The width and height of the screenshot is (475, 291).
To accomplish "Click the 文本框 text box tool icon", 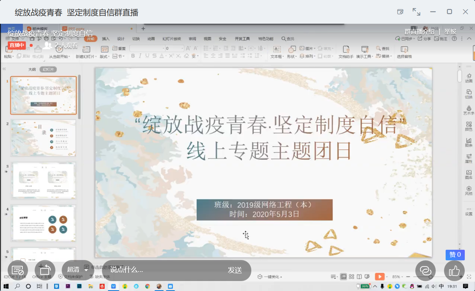I will [277, 49].
